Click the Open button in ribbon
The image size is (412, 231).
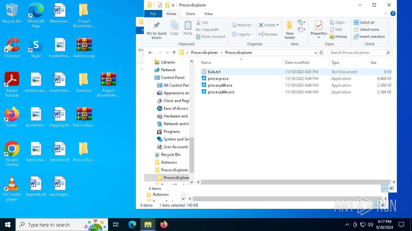coord(339,22)
